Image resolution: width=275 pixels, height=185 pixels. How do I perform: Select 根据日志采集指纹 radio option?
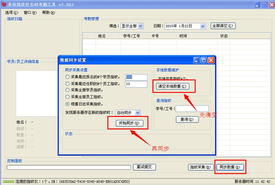(68, 104)
